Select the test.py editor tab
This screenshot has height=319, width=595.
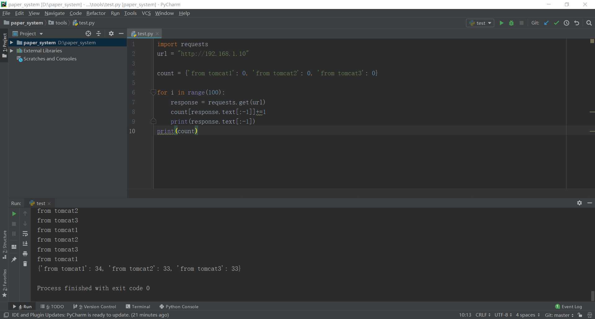click(145, 33)
